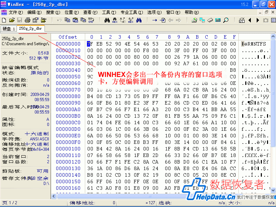Click the Forward navigation arrow icon
Screen dimensions: 276x207
[x=178, y=20]
